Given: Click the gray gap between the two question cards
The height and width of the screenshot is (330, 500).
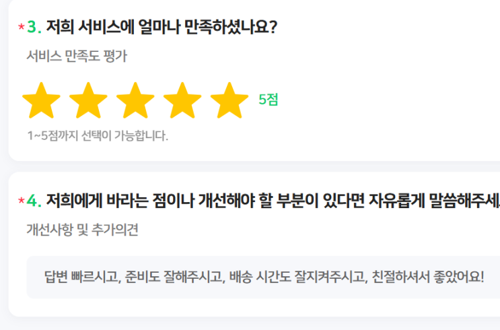Looking at the screenshot, I should point(256,166).
